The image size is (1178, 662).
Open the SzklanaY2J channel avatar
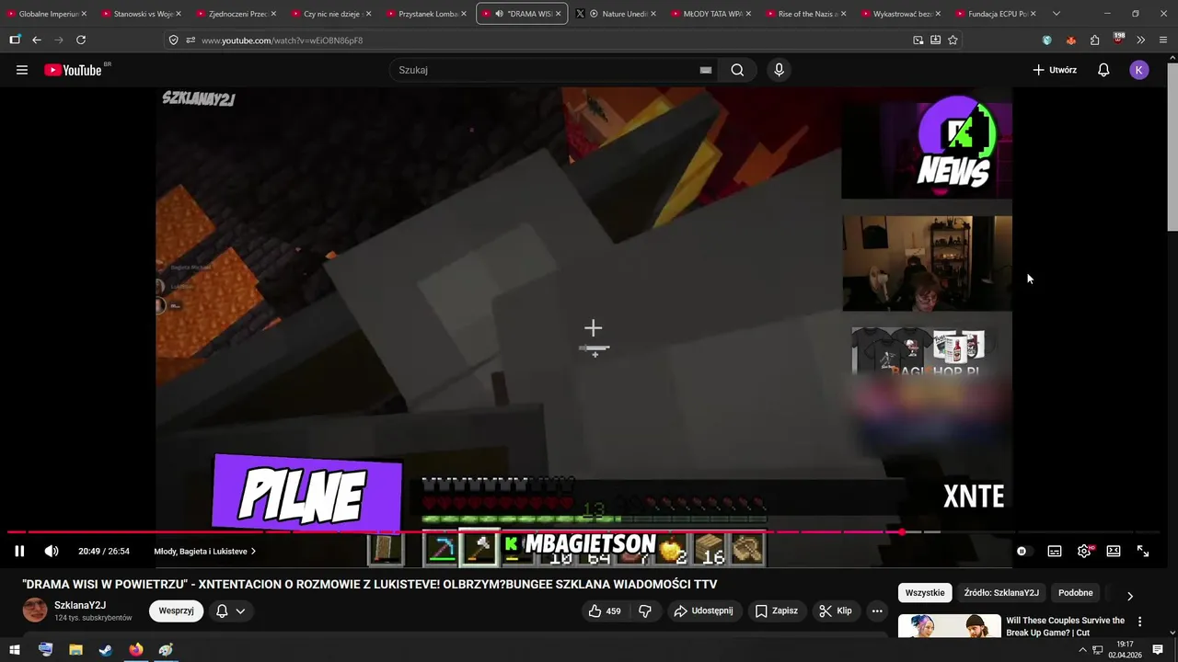point(35,611)
